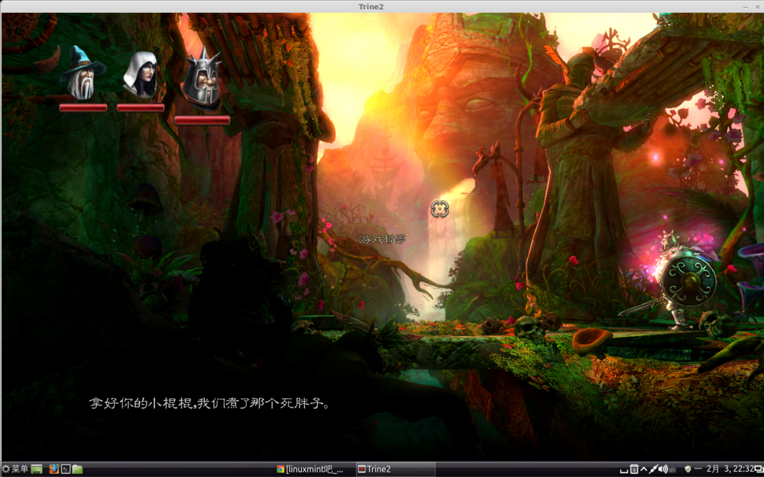764x477 pixels.
Task: Launch Firefox from the taskbar
Action: (x=53, y=469)
